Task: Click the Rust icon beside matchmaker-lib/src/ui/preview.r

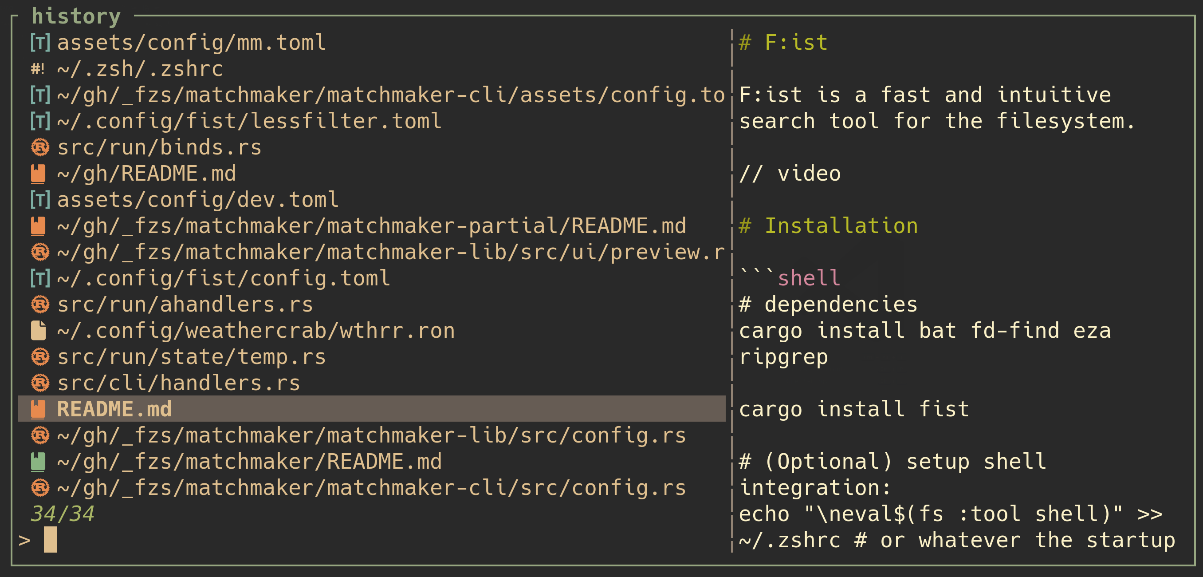Action: pyautogui.click(x=40, y=252)
